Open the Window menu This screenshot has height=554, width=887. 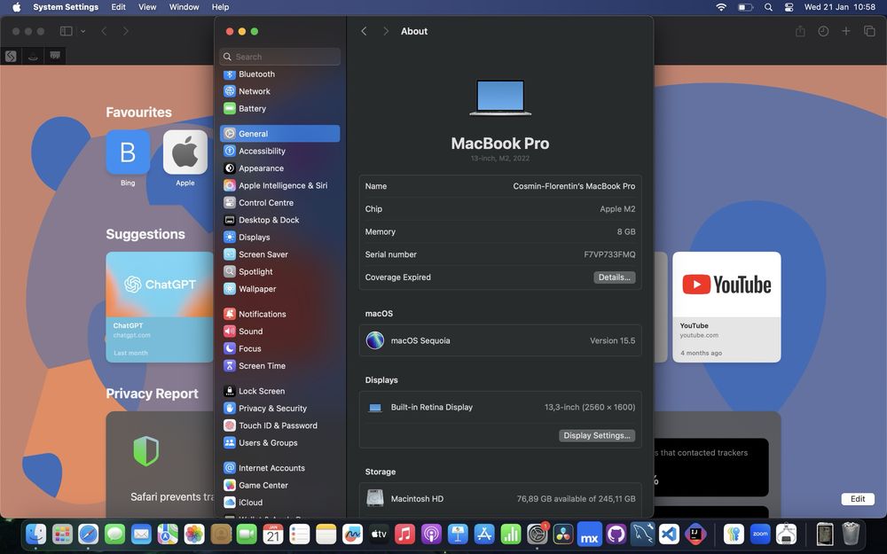pyautogui.click(x=184, y=7)
